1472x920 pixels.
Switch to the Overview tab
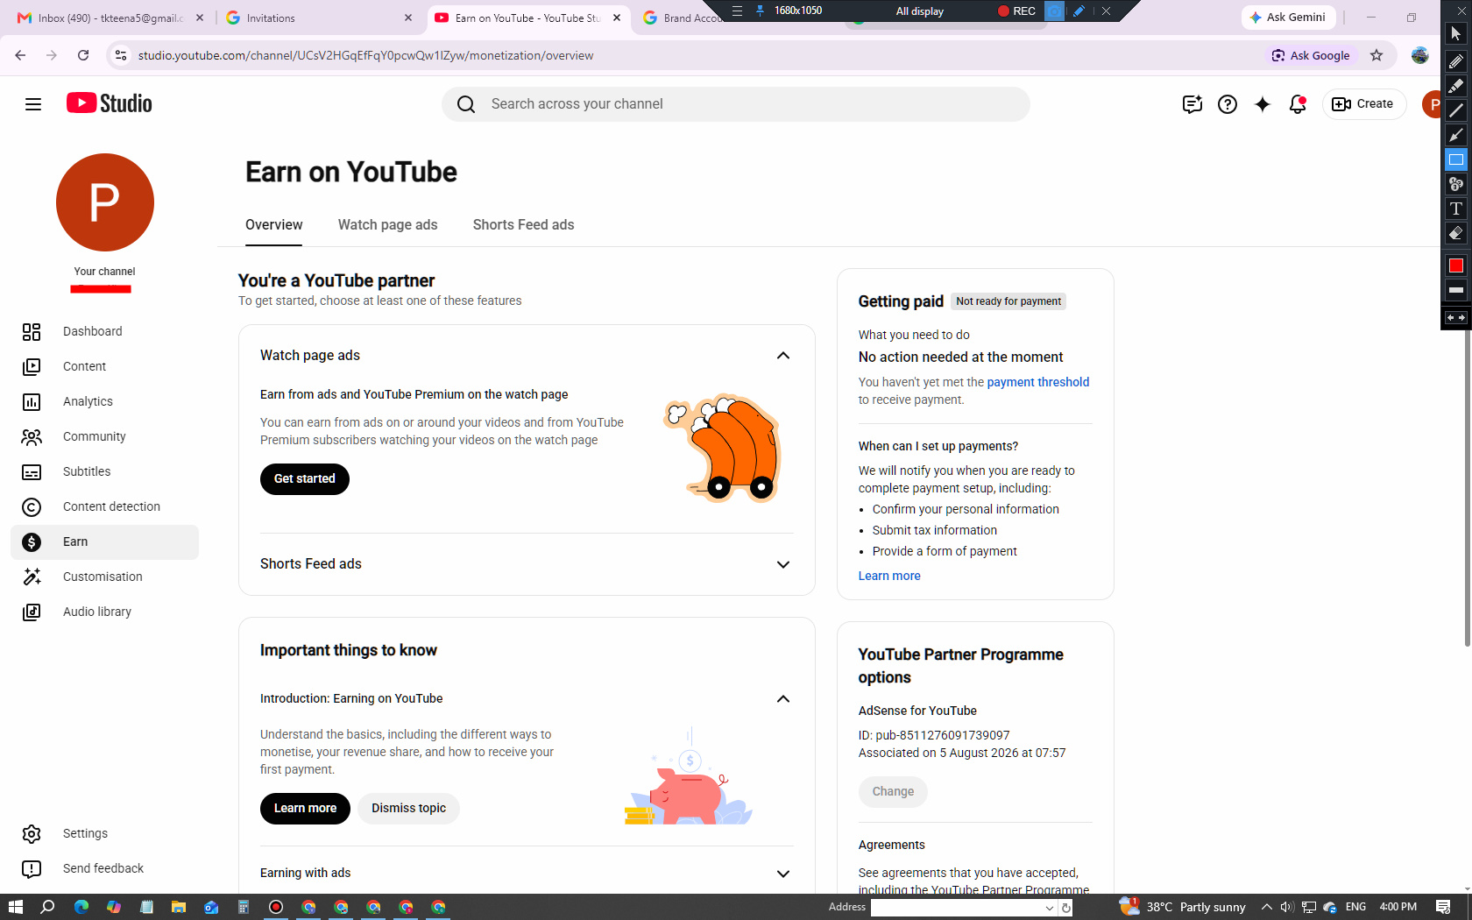tap(274, 225)
